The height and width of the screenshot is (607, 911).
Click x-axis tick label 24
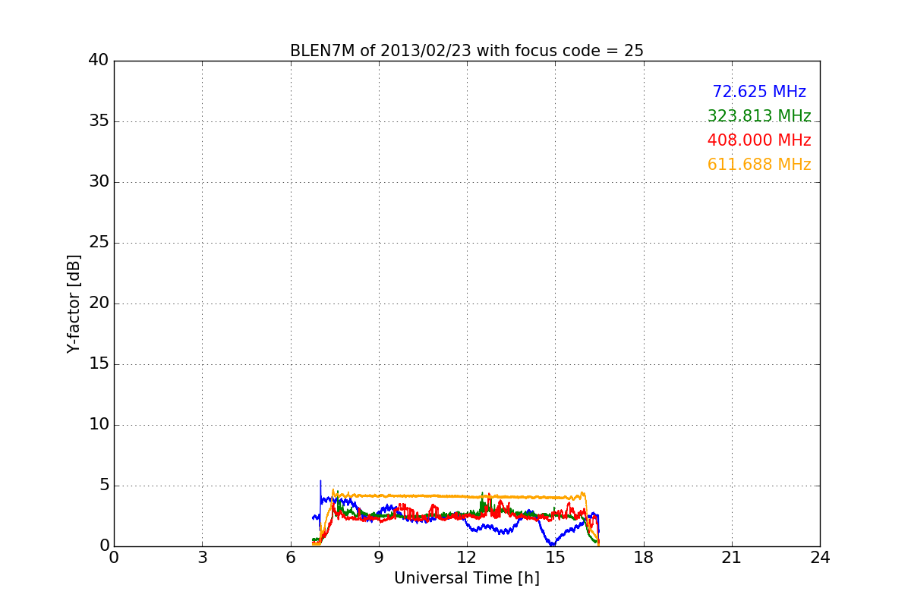click(x=820, y=558)
